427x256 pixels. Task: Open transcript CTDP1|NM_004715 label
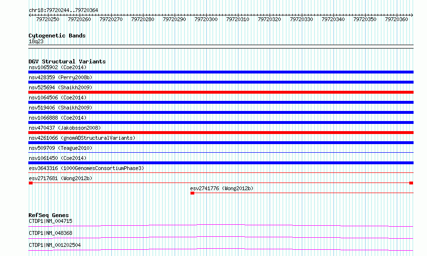(50, 221)
